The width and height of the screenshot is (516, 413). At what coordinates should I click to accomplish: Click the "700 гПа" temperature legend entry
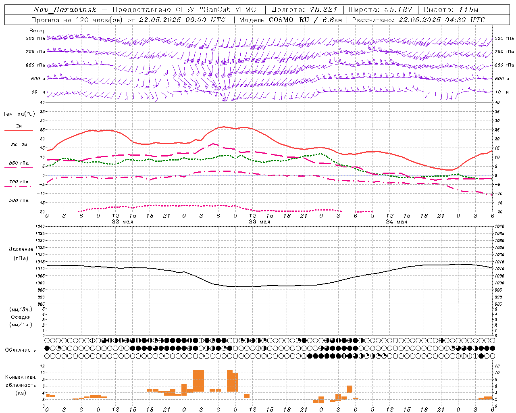click(x=19, y=181)
